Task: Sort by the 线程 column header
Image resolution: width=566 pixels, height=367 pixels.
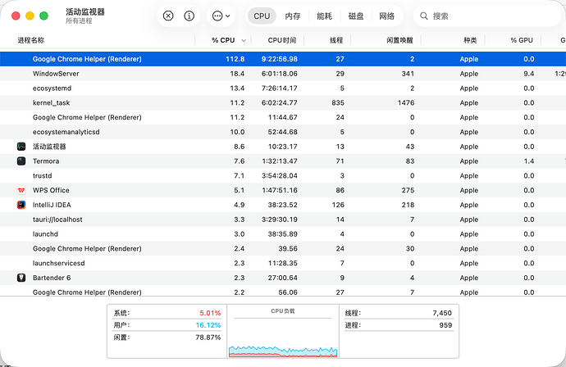Action: (x=336, y=40)
